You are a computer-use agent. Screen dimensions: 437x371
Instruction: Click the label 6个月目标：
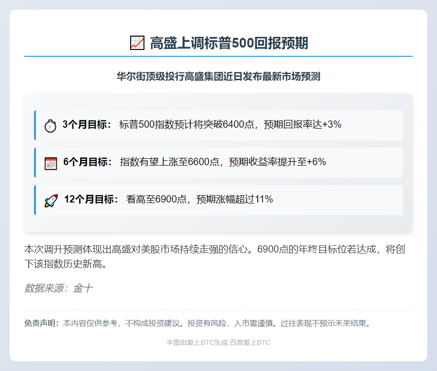88,162
